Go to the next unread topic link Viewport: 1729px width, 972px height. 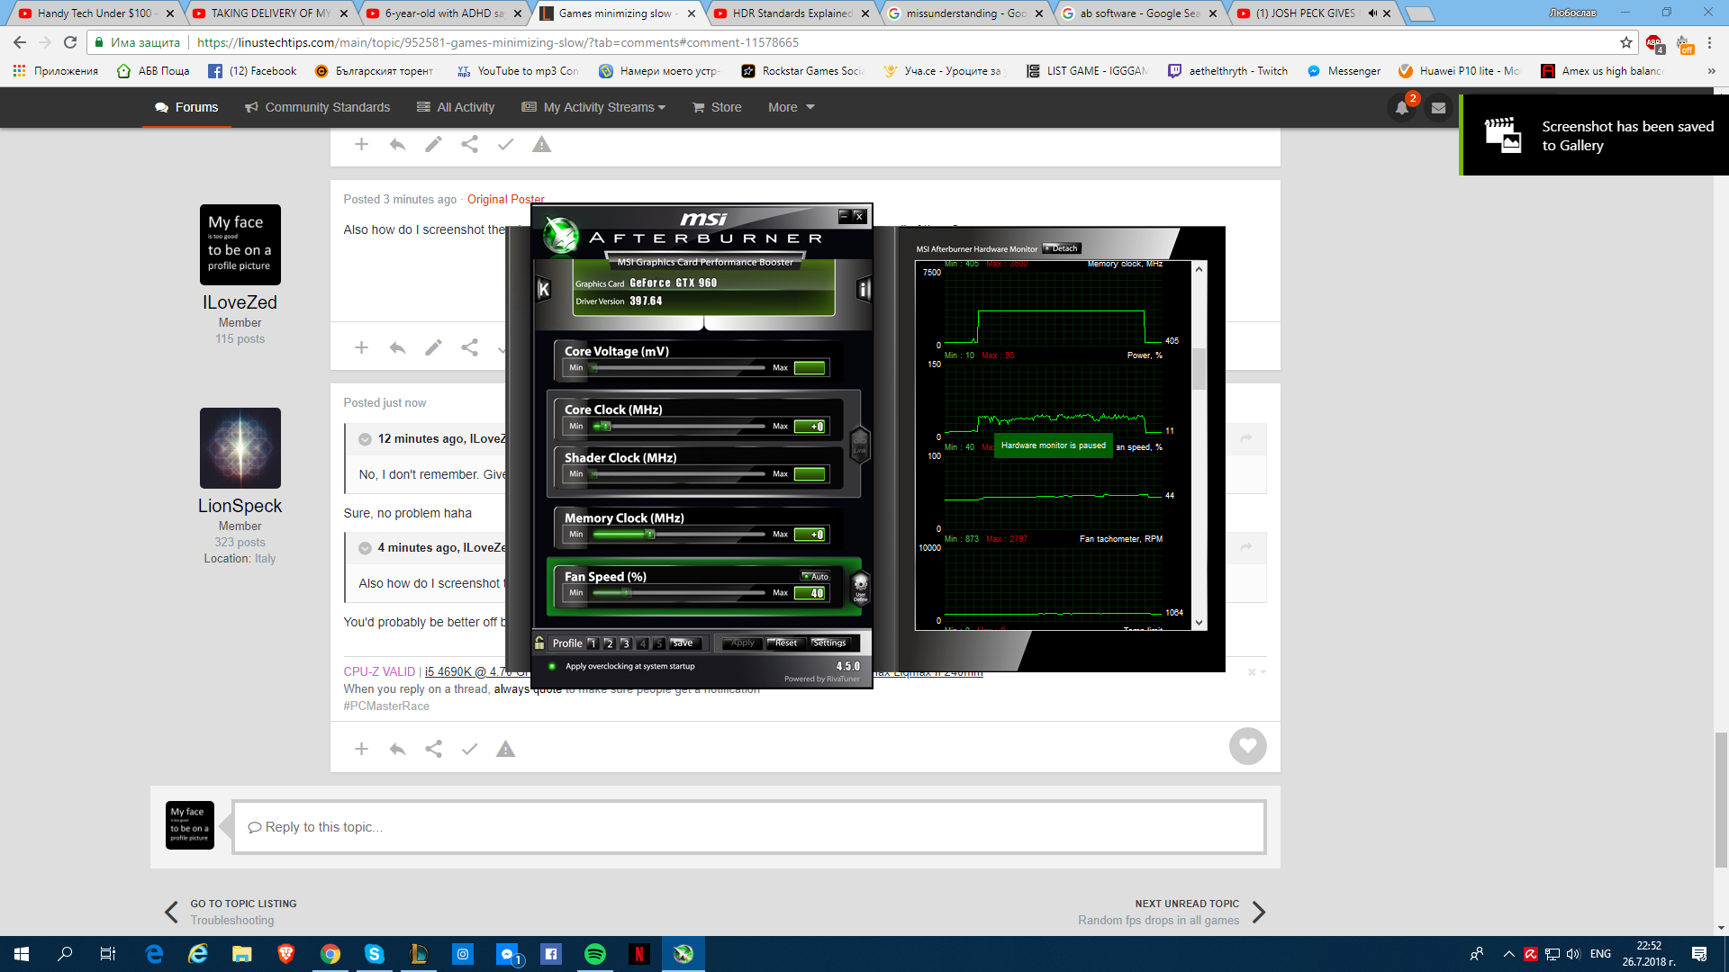pos(1172,912)
